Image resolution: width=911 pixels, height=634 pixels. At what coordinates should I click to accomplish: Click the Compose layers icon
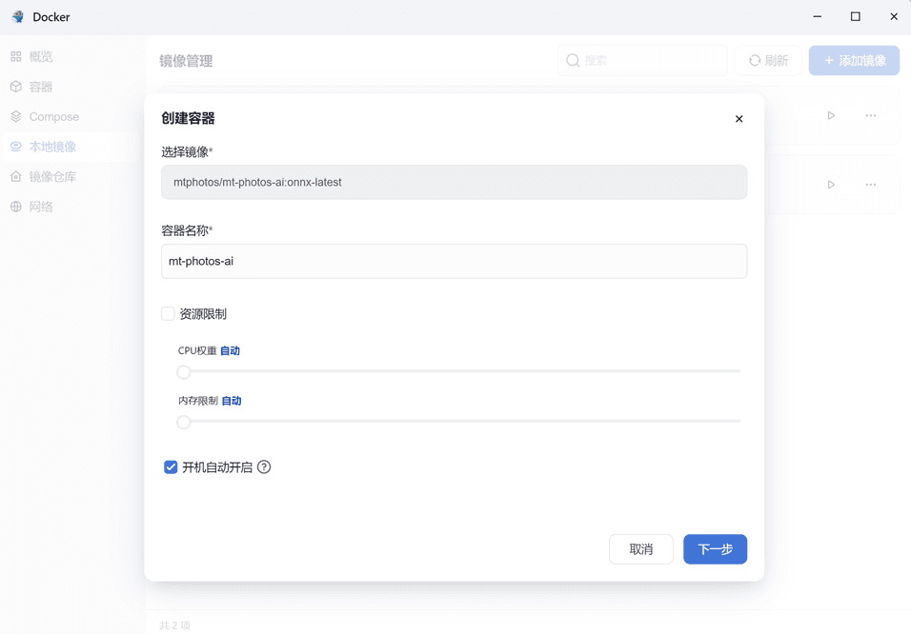click(16, 117)
